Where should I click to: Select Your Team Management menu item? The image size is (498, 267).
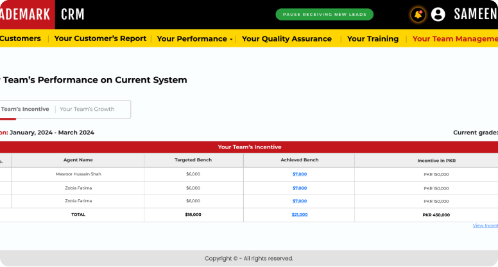click(454, 38)
